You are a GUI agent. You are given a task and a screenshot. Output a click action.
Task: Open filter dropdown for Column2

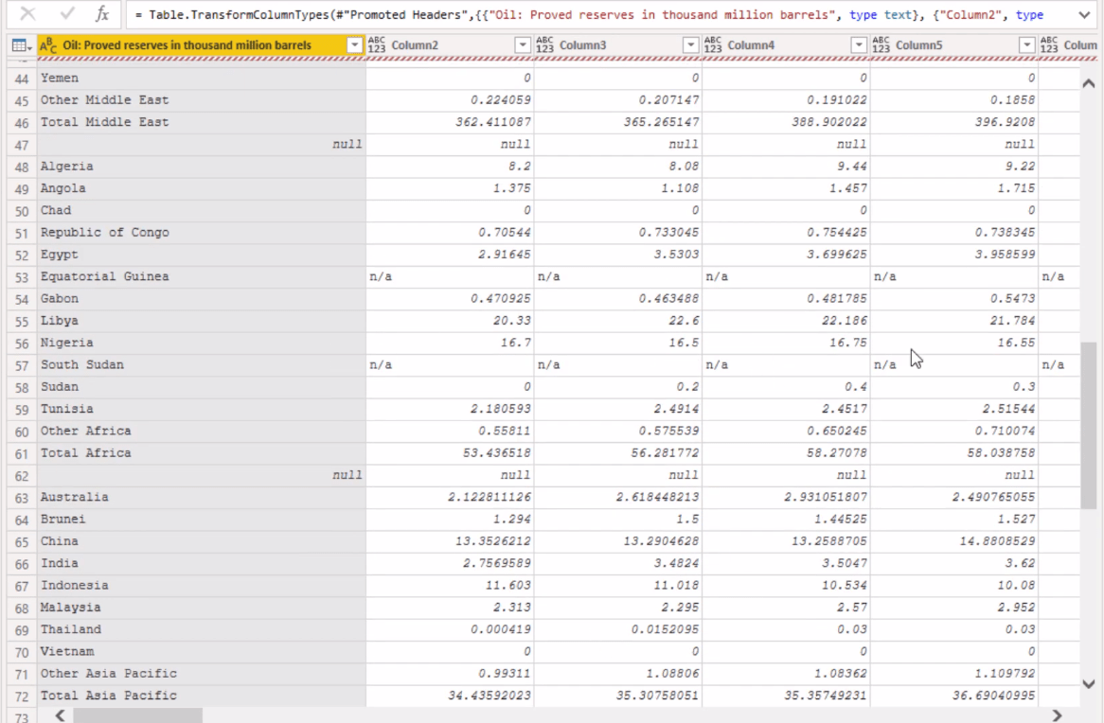[523, 45]
